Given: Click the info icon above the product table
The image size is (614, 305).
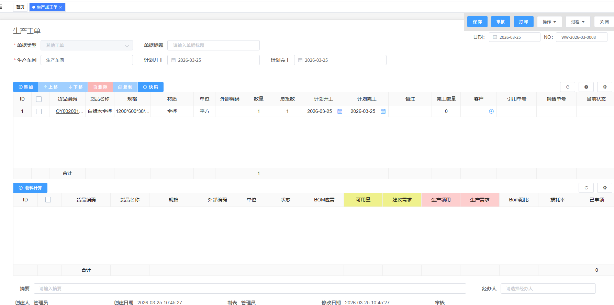Looking at the screenshot, I should [x=586, y=87].
